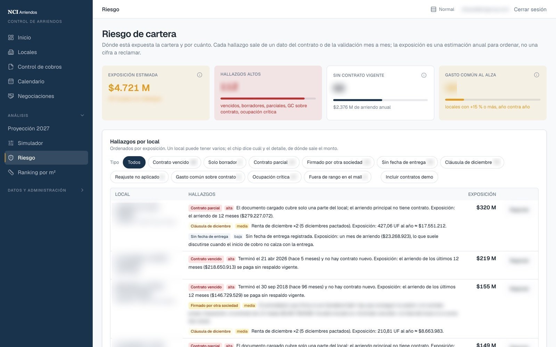556x347 pixels.
Task: Click the Control de cobros document icon
Action: 11,67
